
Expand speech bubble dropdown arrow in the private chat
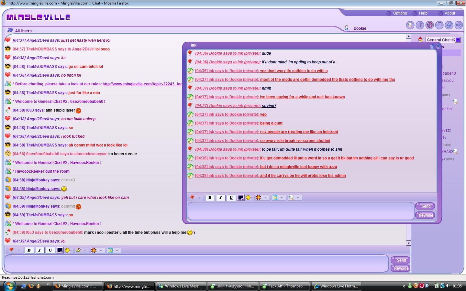click(x=282, y=198)
